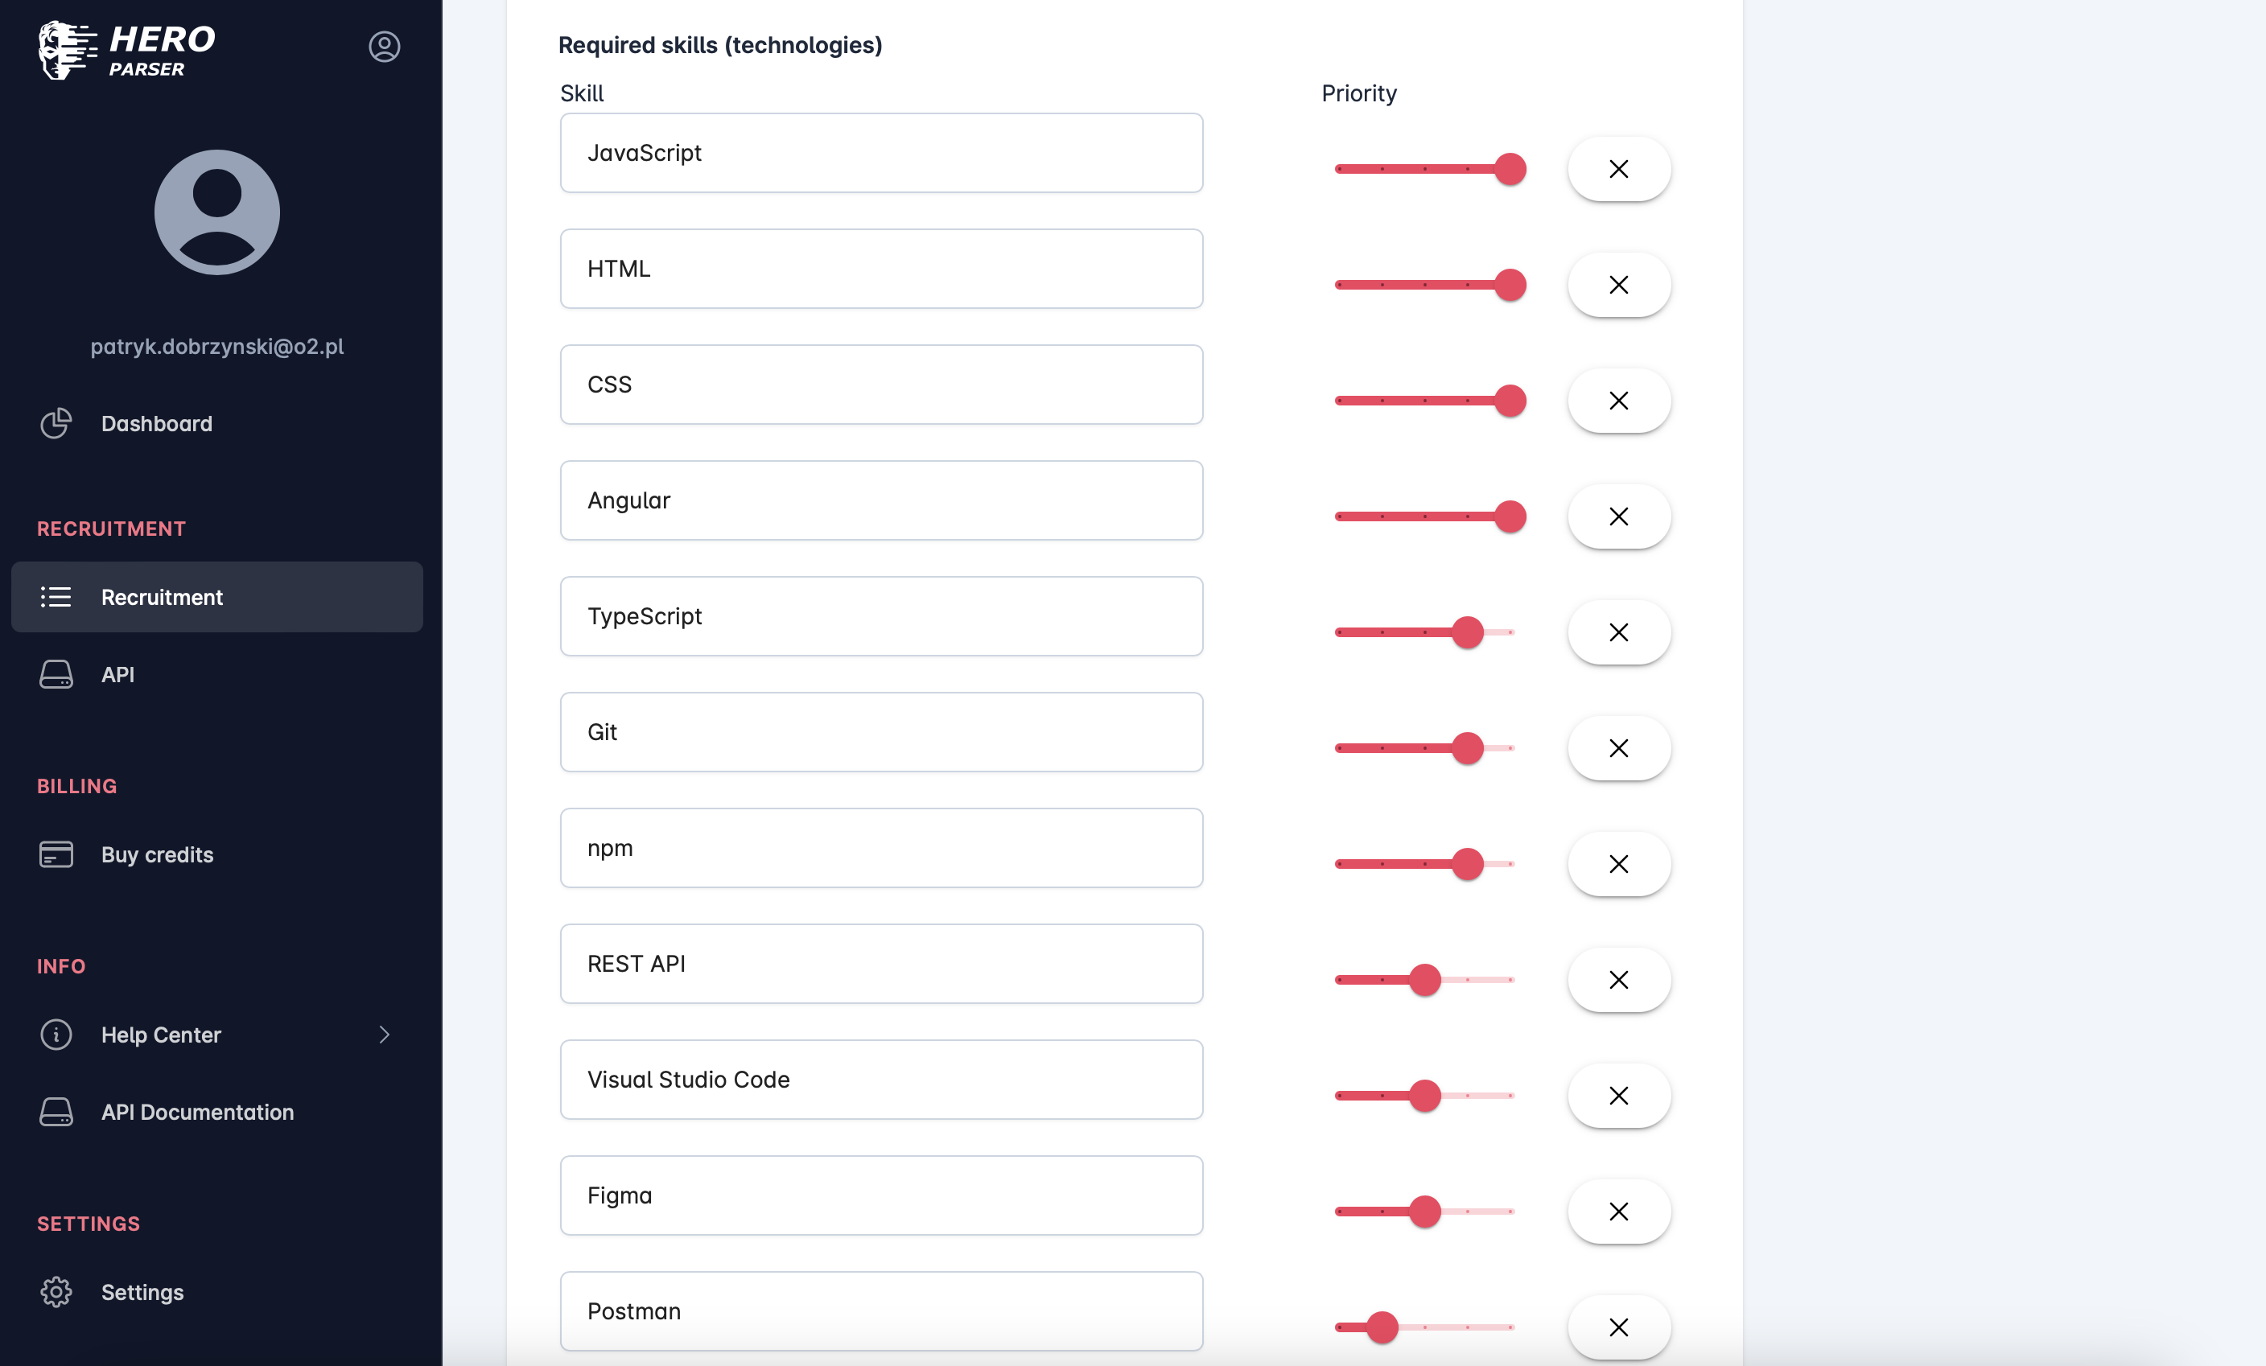Click the Angular skill input field

880,500
